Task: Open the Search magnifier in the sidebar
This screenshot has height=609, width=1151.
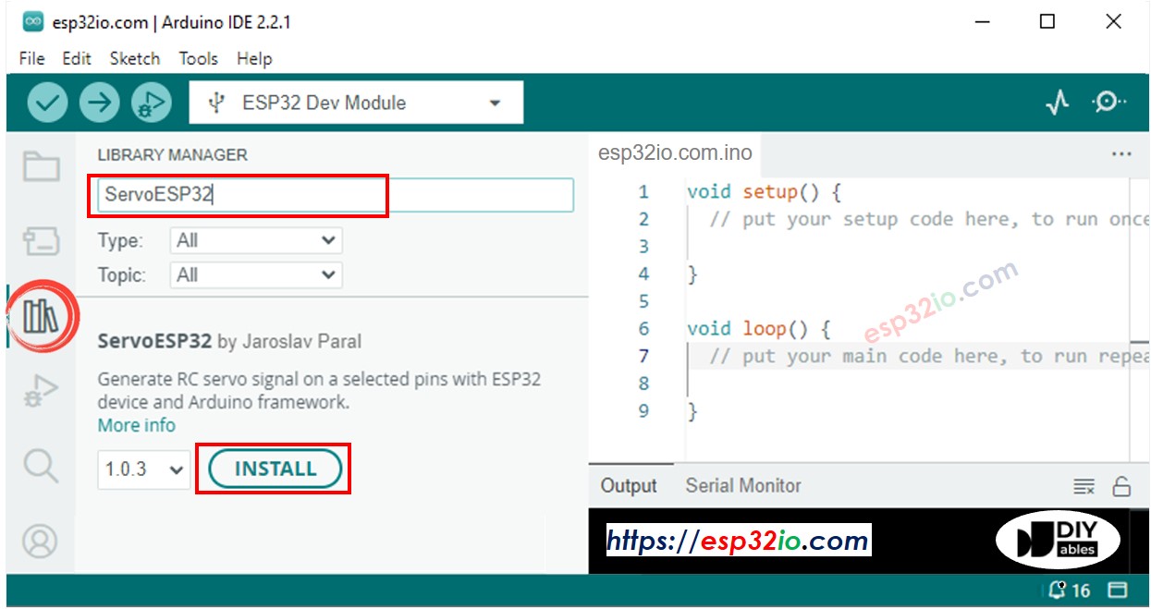Action: click(41, 466)
